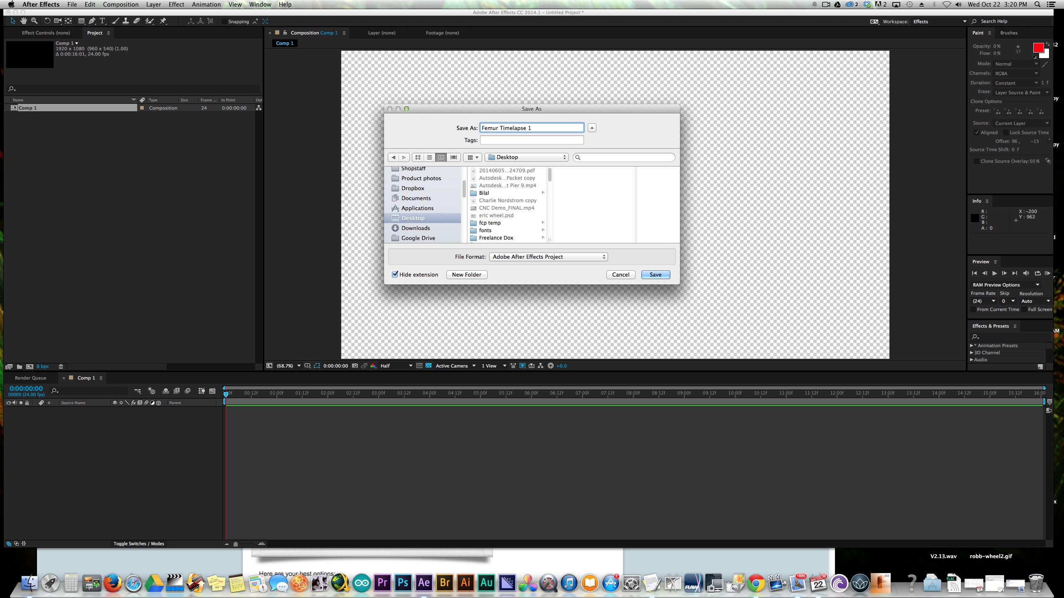This screenshot has width=1064, height=598.
Task: Toggle the Loop option in Preview panel
Action: pos(1037,273)
